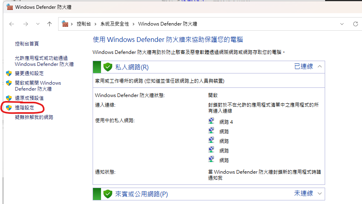Open 進階設定 advanced settings link

click(x=24, y=108)
